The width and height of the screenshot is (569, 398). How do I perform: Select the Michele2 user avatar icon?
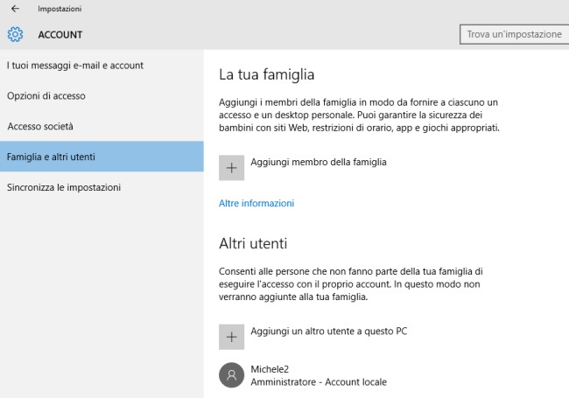click(x=231, y=375)
